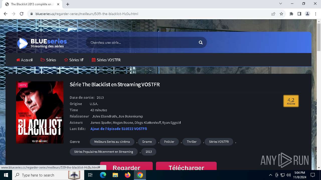This screenshot has width=321, height=180.
Task: Show hidden tray icons chevron
Action: 270,175
